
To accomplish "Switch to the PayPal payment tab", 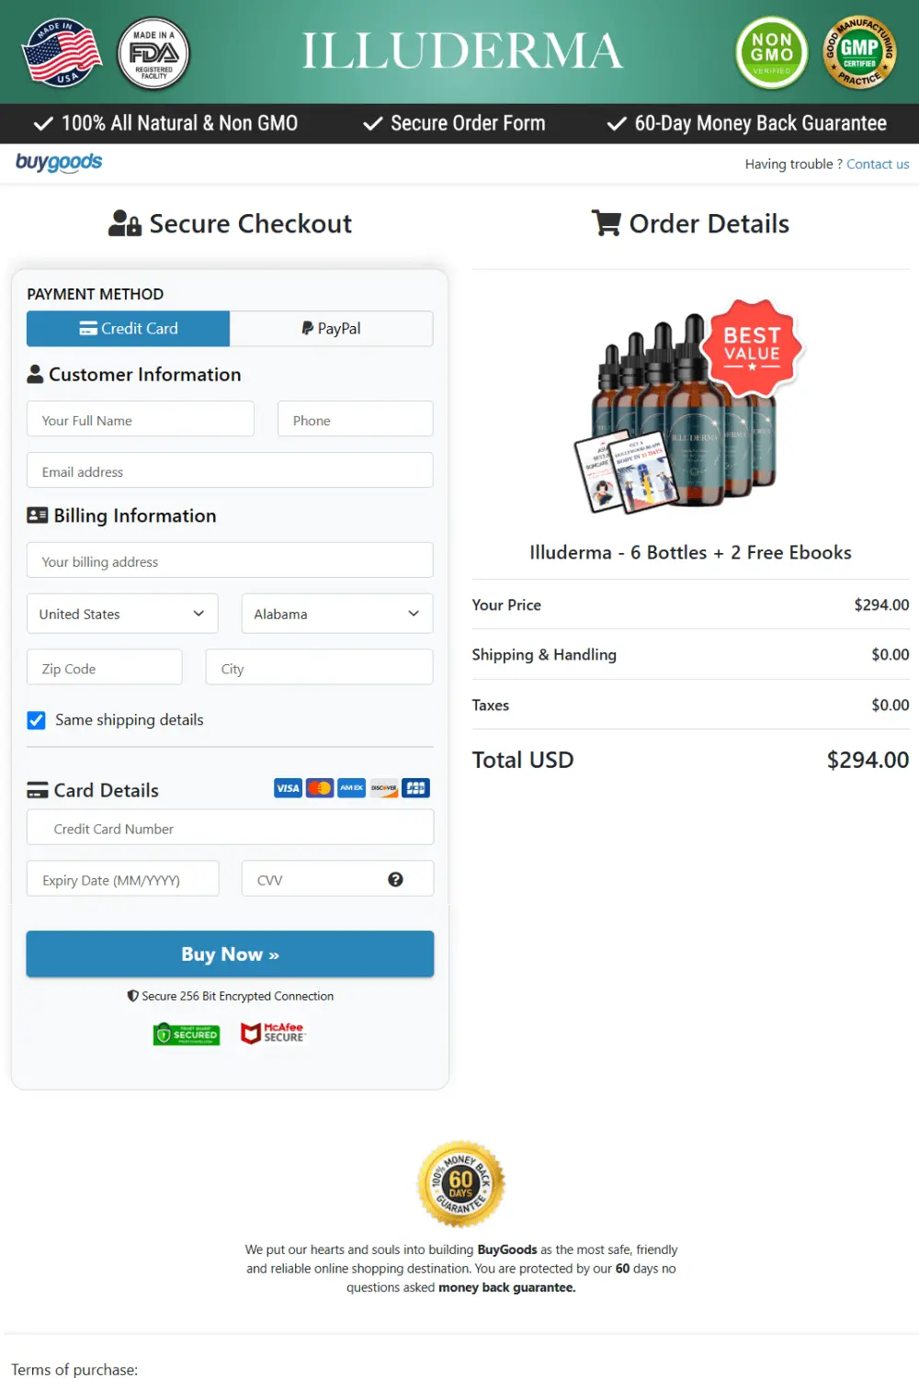I will coord(331,328).
